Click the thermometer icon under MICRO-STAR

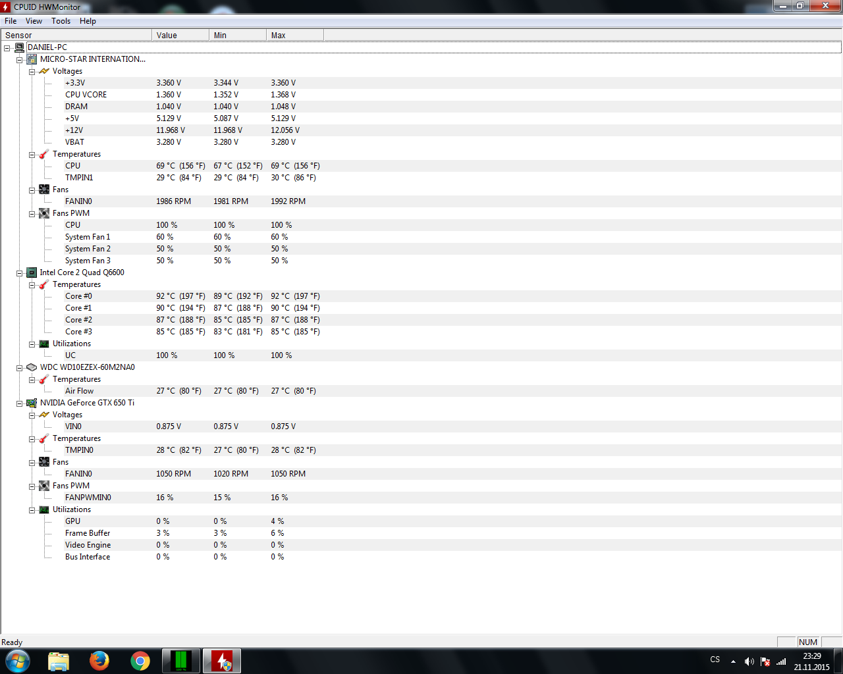pos(44,154)
